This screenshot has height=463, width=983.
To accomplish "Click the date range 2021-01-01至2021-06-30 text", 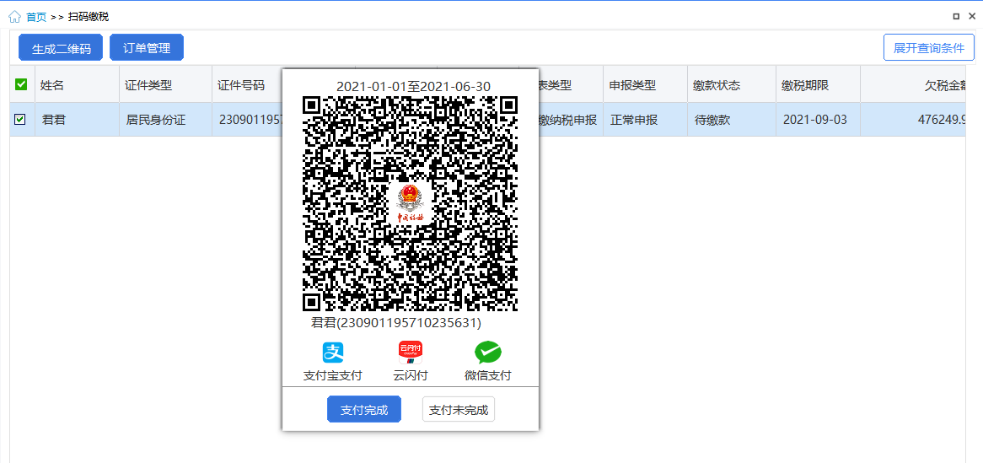I will 413,87.
